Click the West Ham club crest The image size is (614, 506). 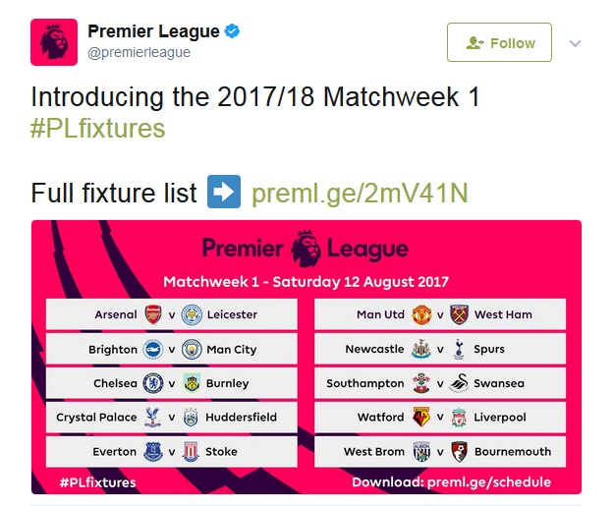(x=459, y=314)
